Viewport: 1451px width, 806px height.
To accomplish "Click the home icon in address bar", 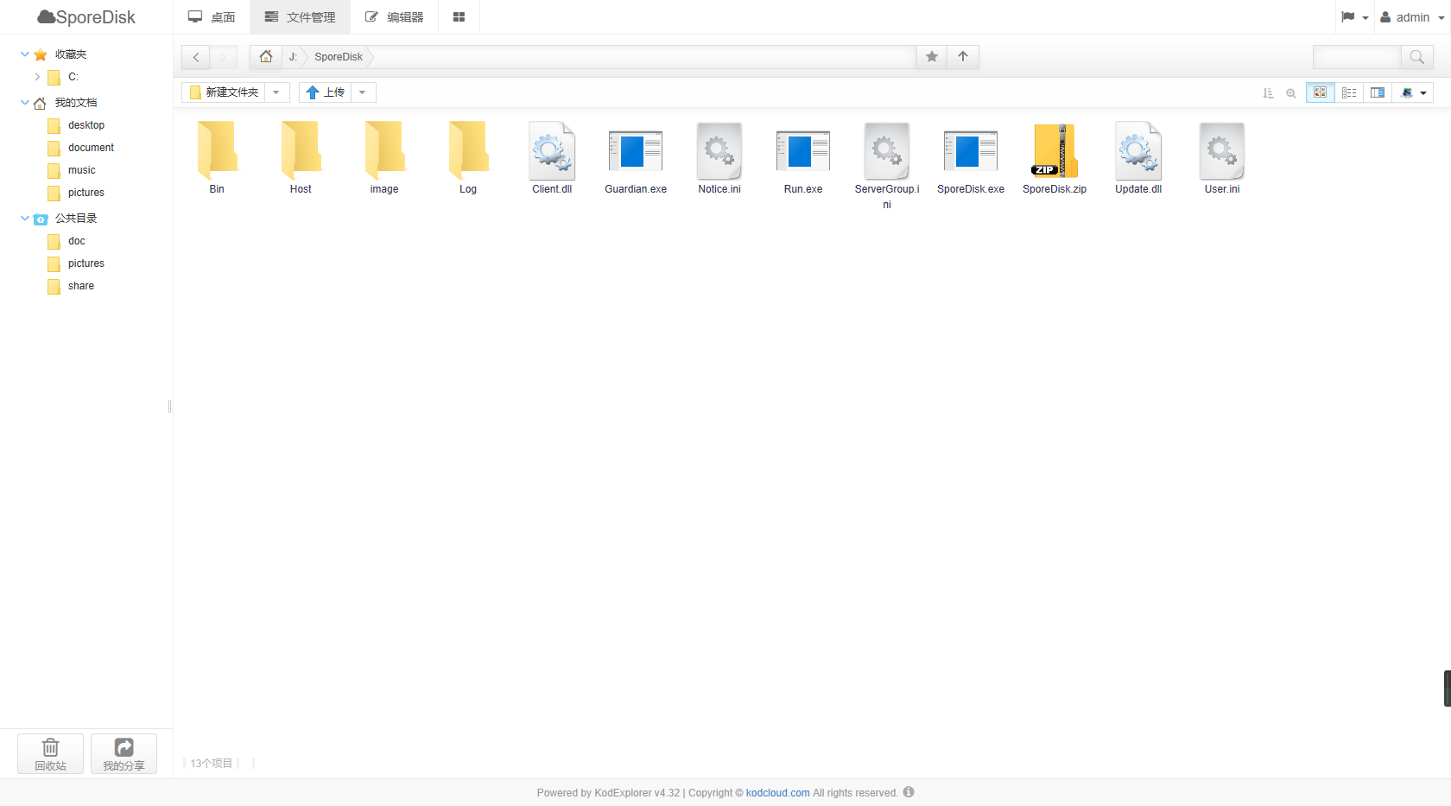I will tap(266, 57).
